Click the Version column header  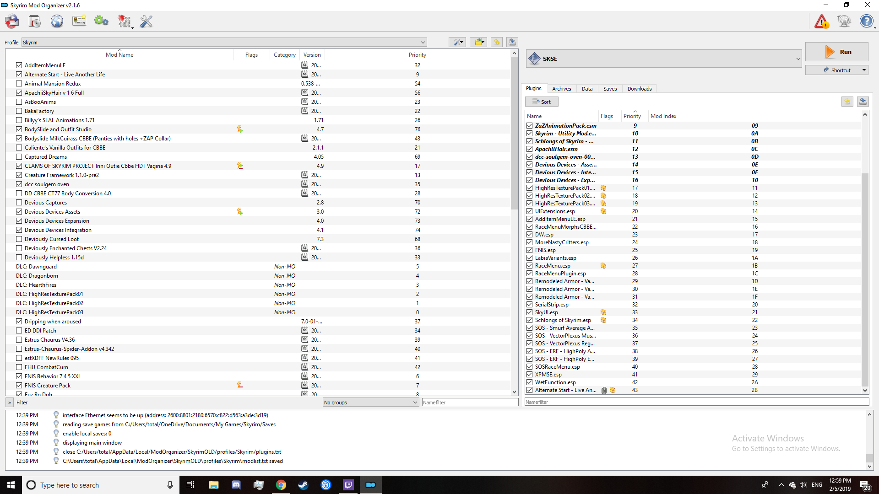point(312,55)
